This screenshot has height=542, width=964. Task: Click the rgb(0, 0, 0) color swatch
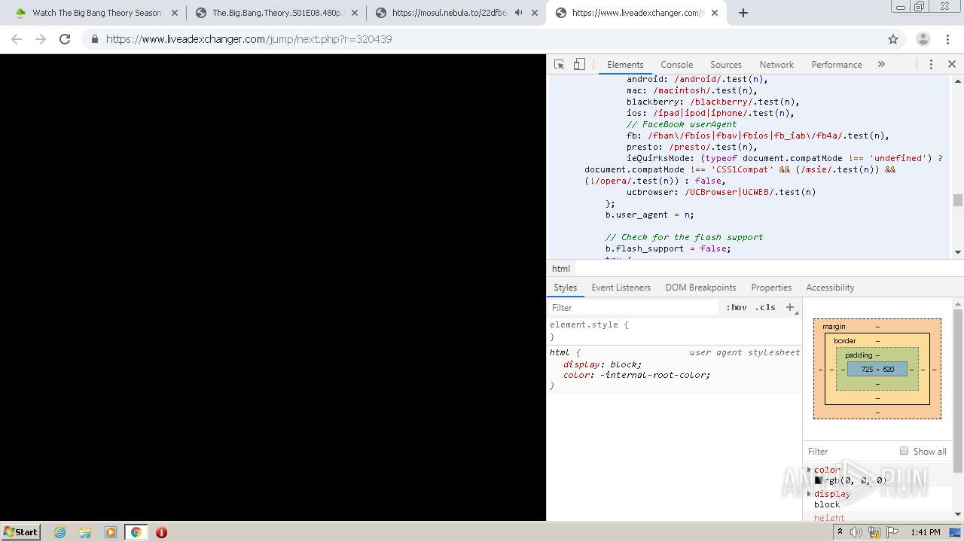[x=818, y=480]
